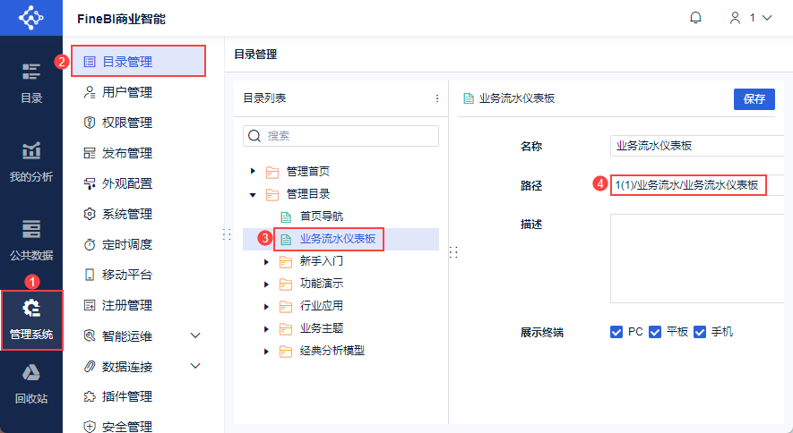793x433 pixels.
Task: Open 我的分析 chart icon
Action: pos(31,150)
